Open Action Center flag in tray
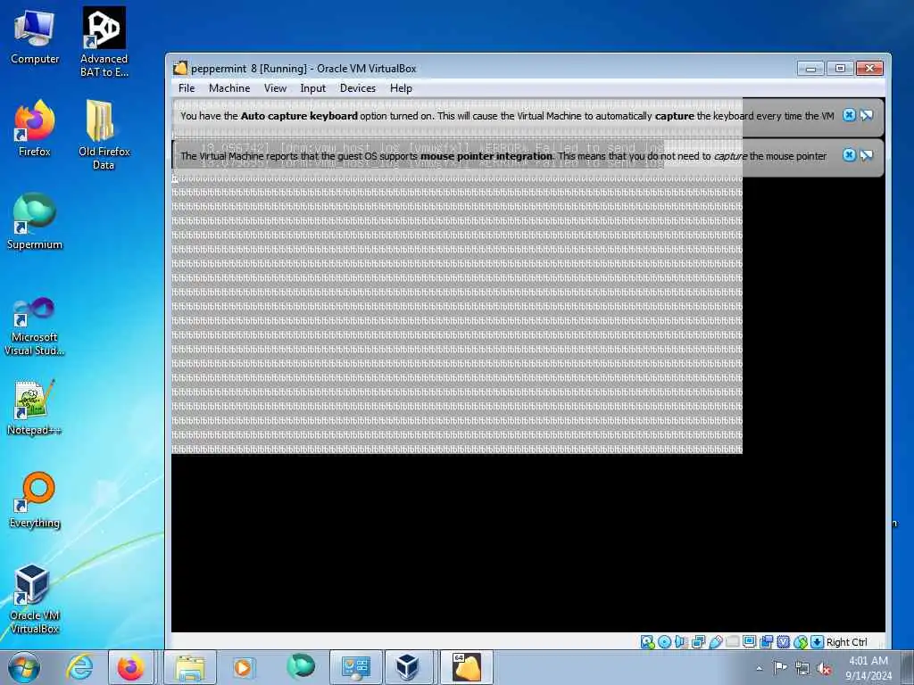 tap(779, 668)
